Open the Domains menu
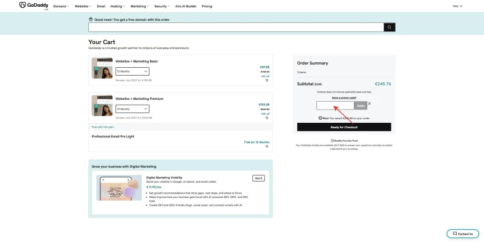Viewport: 484px width, 242px height. pos(61,6)
